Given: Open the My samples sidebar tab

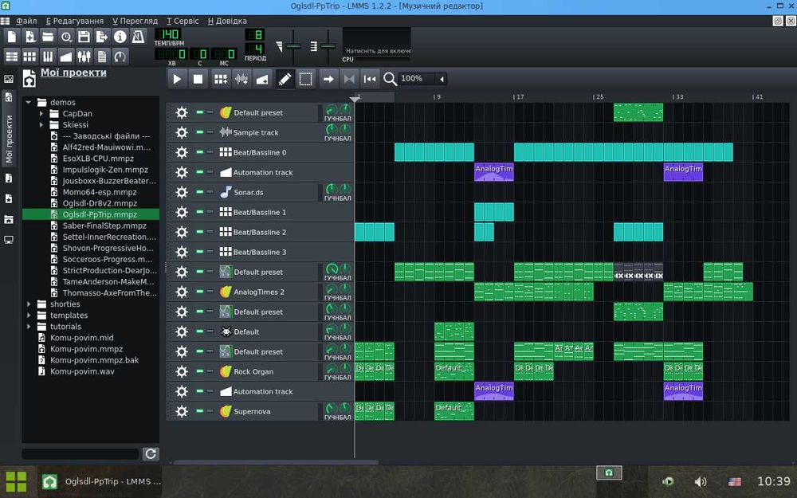Looking at the screenshot, I should pyautogui.click(x=9, y=178).
